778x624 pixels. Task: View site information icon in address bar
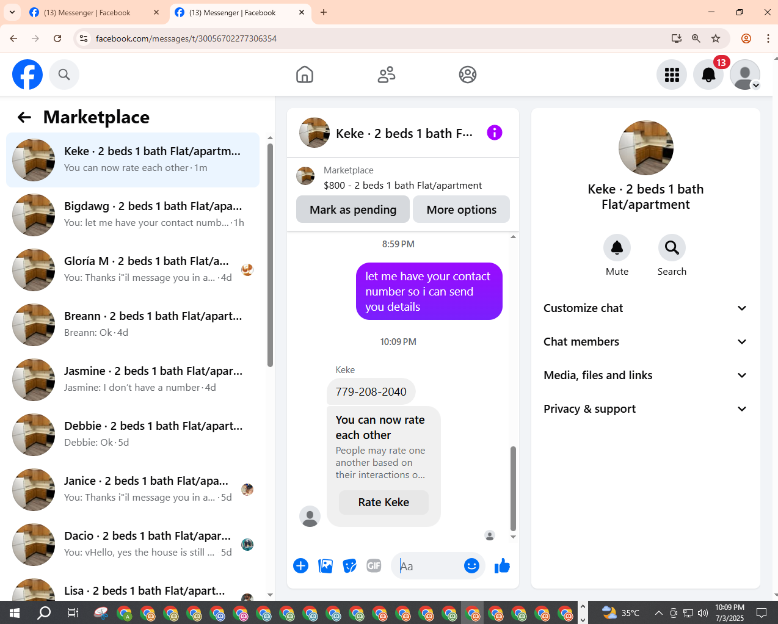[84, 38]
